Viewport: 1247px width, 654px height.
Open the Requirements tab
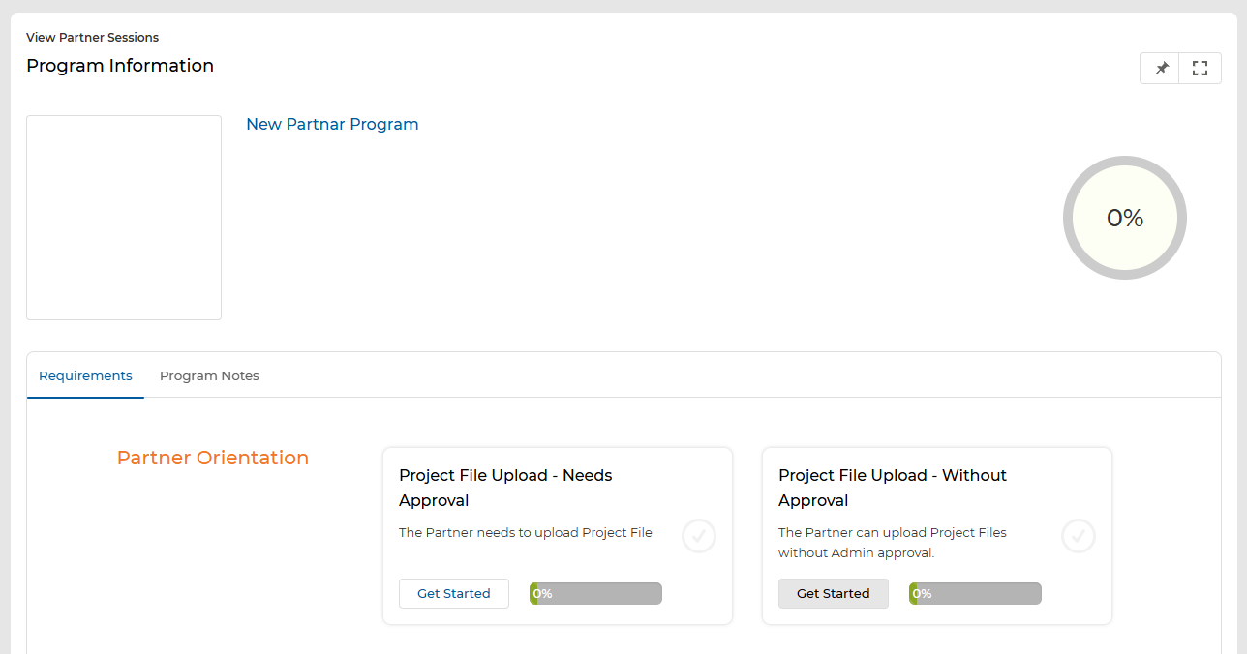[x=85, y=375]
